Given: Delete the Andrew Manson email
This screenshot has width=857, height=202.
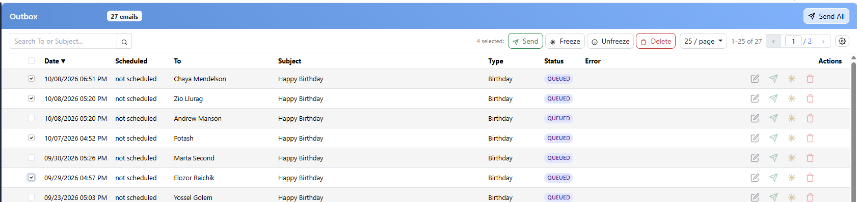Looking at the screenshot, I should (810, 118).
